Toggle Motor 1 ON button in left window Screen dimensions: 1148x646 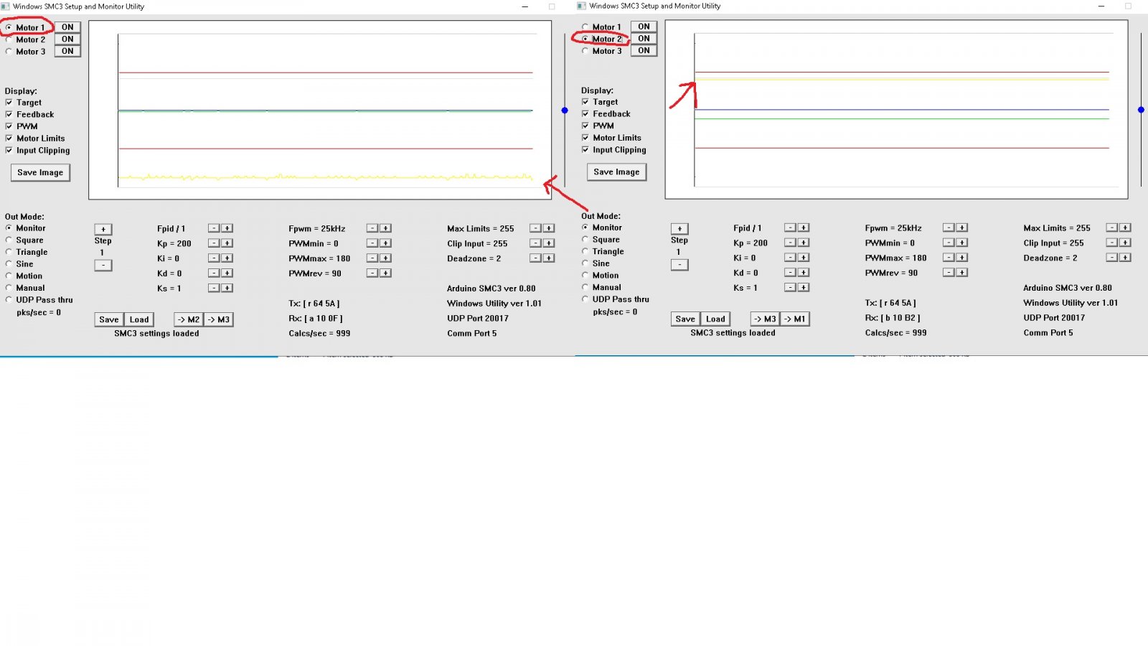pos(67,27)
